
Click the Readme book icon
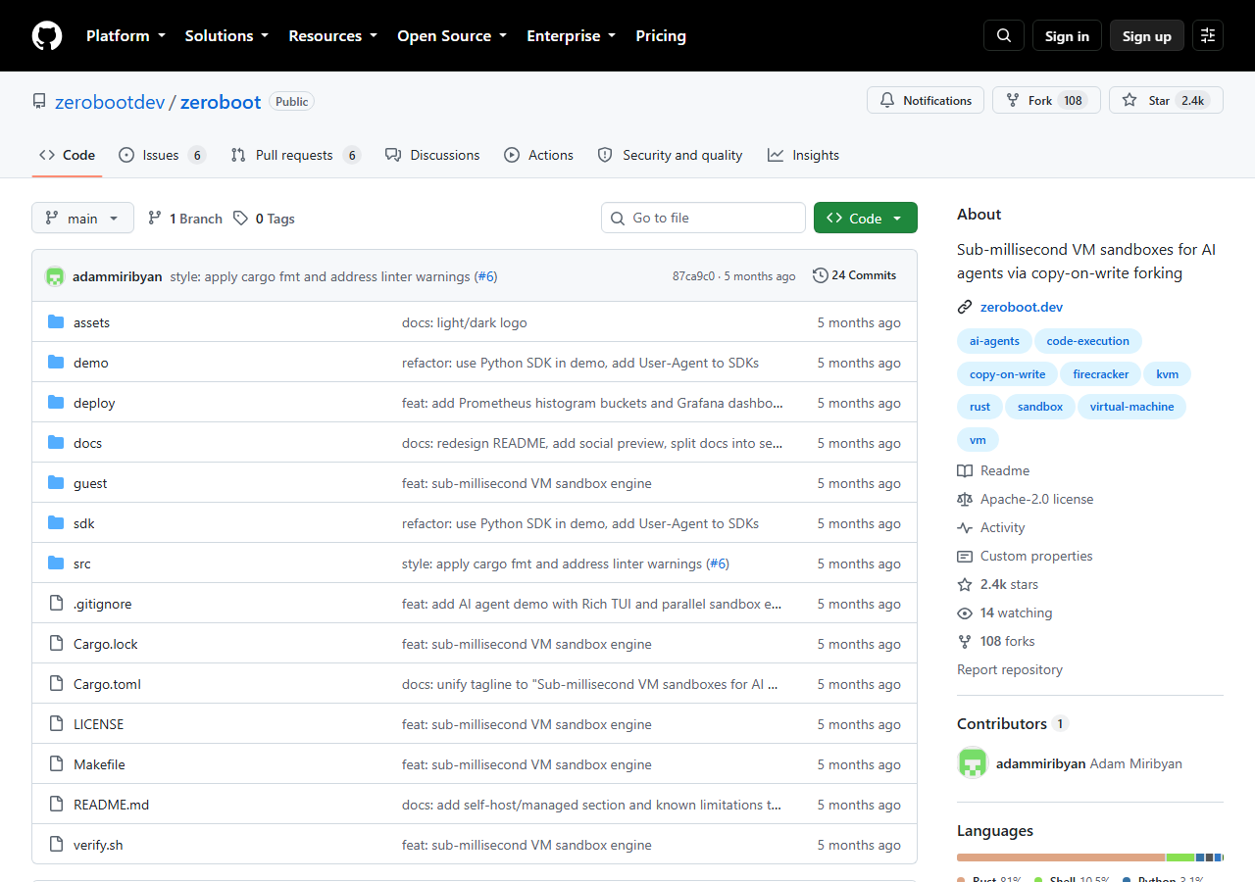click(x=965, y=470)
